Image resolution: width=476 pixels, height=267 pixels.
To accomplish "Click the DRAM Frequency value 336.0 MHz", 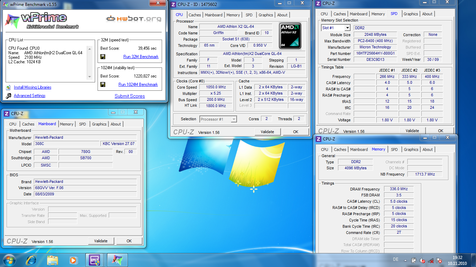I will [x=399, y=189].
